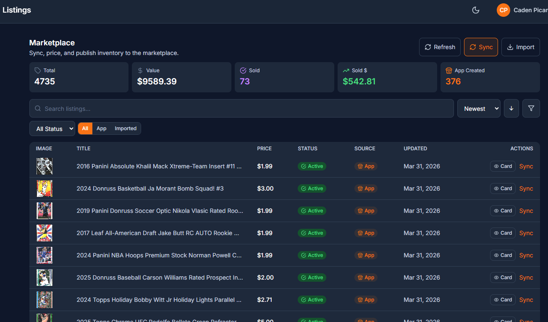Screen dimensions: 548x322
Task: Click the App source icon on Ja Morant row
Action: pyautogui.click(x=359, y=188)
